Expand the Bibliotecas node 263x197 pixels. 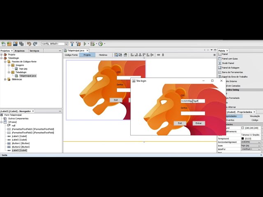[x=5, y=79]
